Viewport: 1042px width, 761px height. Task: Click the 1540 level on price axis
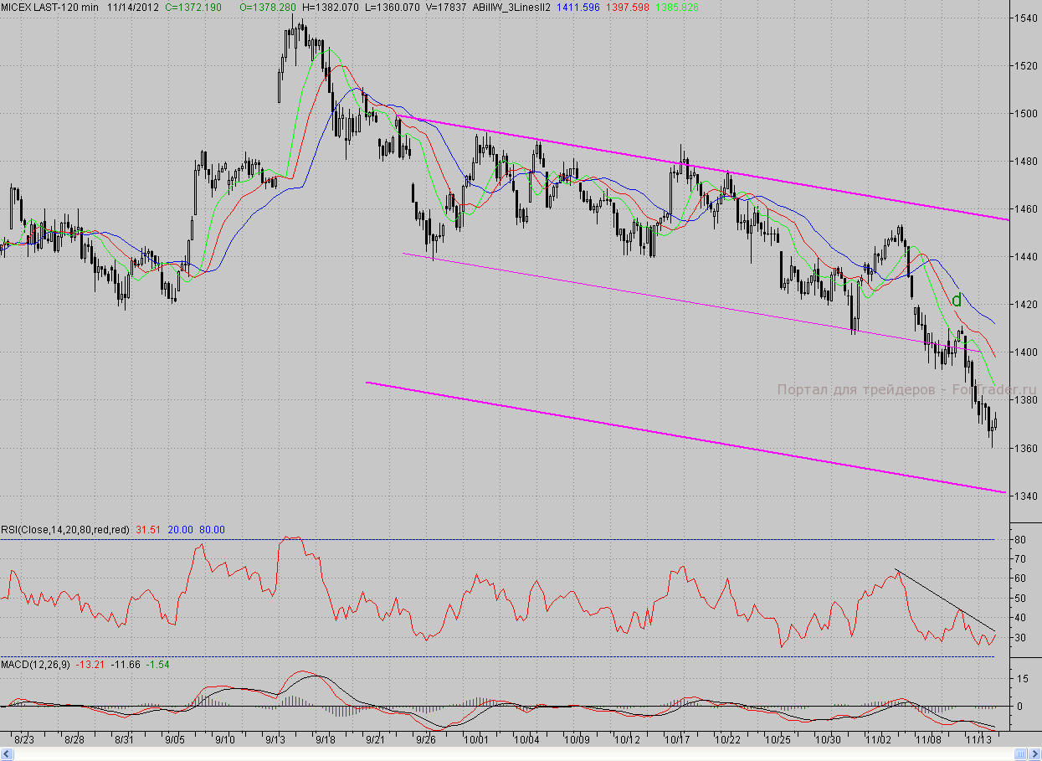[x=1025, y=18]
